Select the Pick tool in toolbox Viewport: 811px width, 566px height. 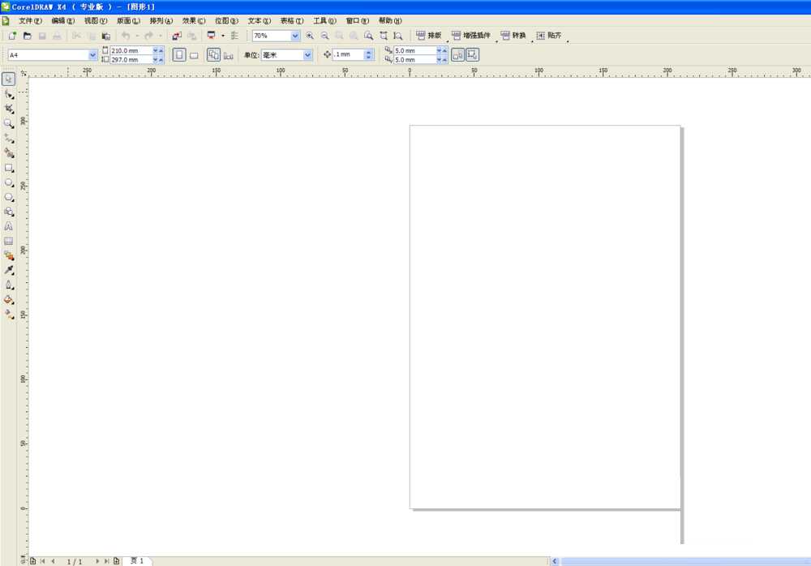point(9,79)
